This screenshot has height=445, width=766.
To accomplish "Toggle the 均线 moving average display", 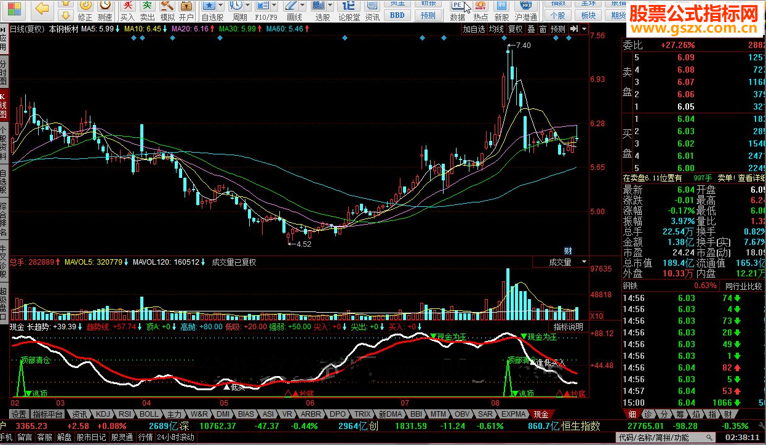I will pyautogui.click(x=497, y=29).
